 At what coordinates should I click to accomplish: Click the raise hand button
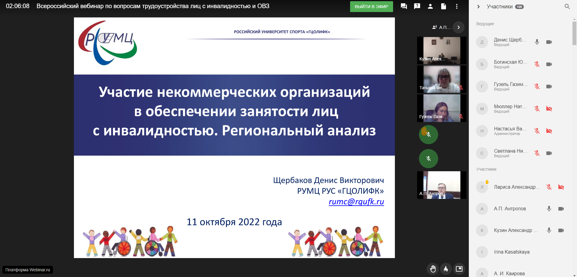tap(433, 269)
